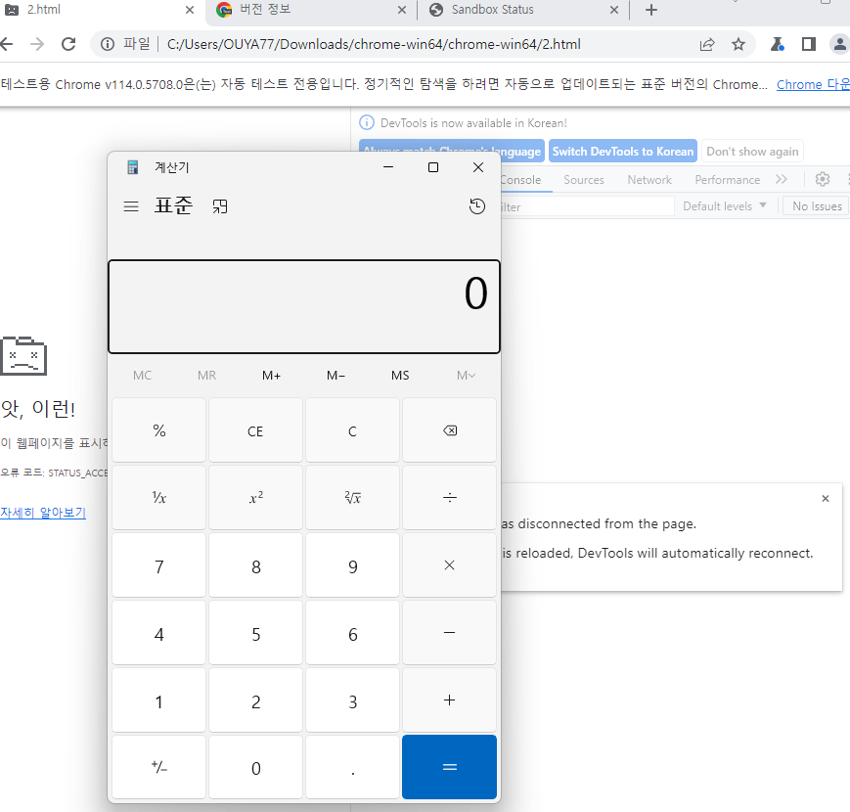Click the percent key
Viewport: 850px width, 812px height.
click(x=158, y=430)
